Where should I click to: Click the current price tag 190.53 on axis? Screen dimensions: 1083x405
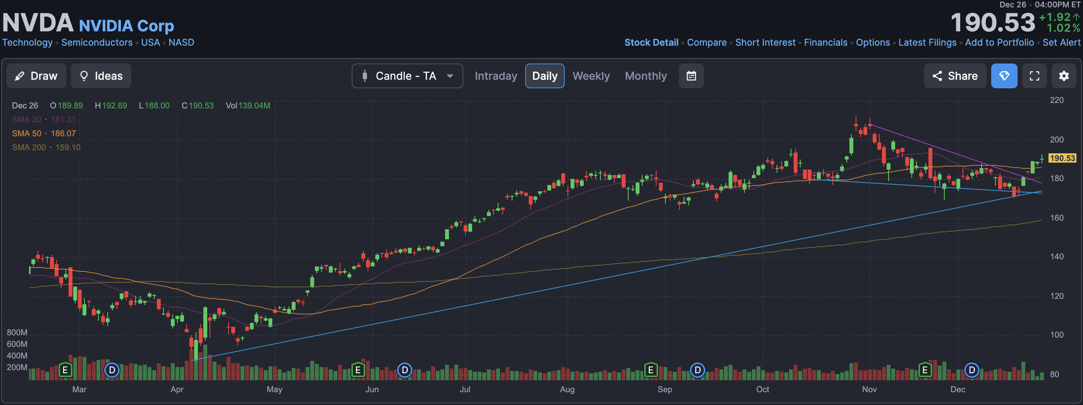[1062, 158]
